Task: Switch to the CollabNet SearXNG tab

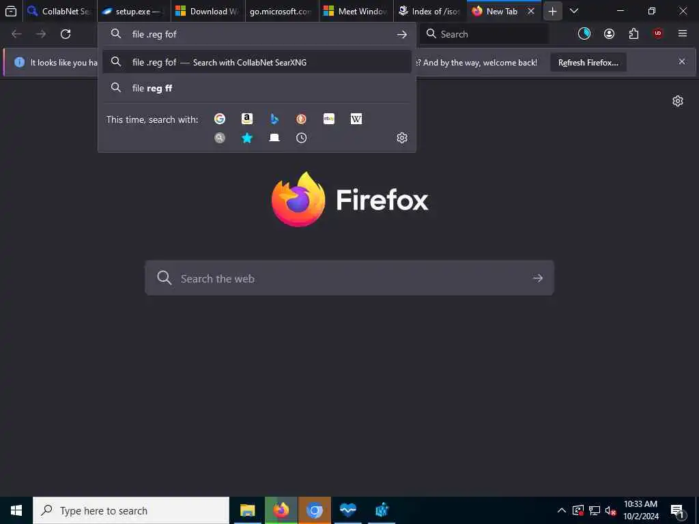Action: (x=60, y=12)
